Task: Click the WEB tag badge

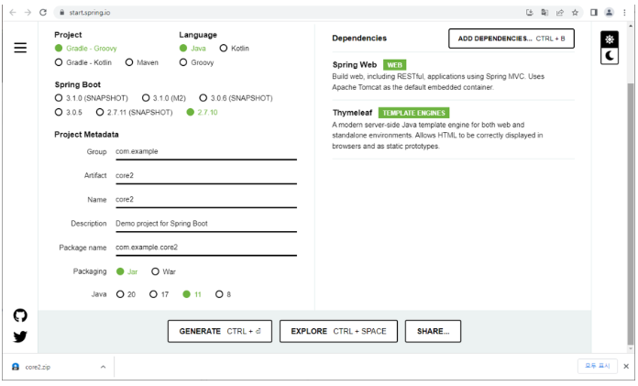Action: (395, 65)
